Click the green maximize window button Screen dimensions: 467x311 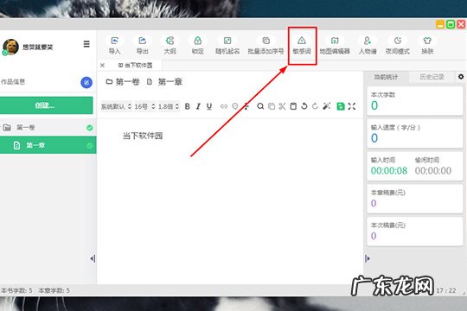point(451,24)
